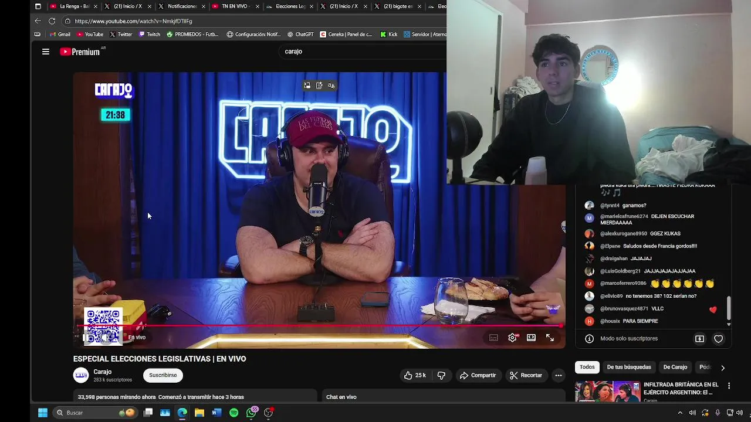Select the 'Todos' filter chip
The width and height of the screenshot is (751, 422).
tap(587, 367)
